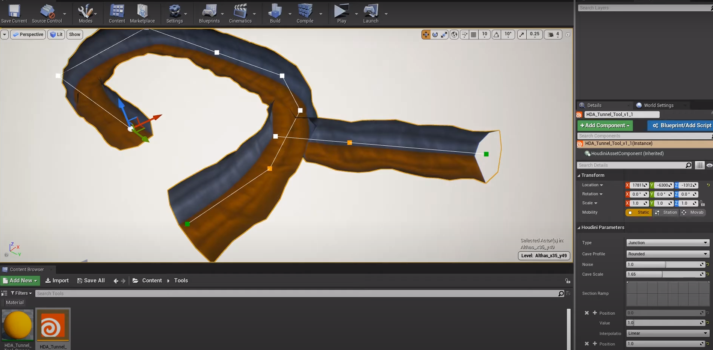Click the Add New button
This screenshot has width=713, height=350.
click(20, 281)
